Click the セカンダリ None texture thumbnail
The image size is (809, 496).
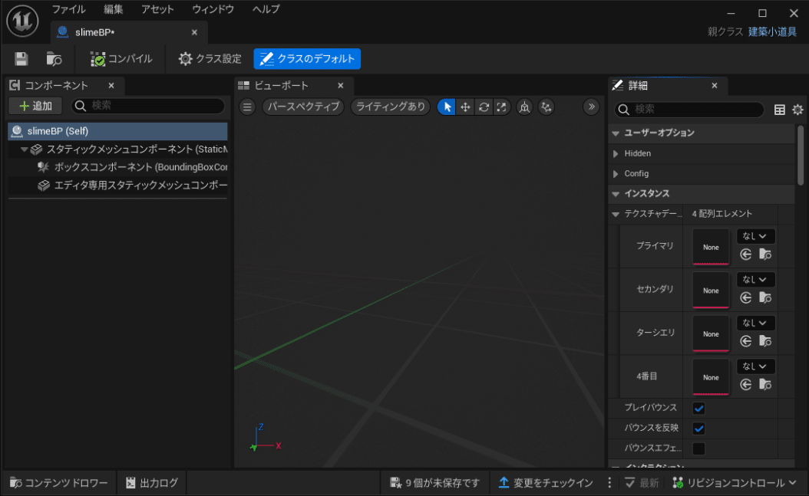click(x=711, y=291)
